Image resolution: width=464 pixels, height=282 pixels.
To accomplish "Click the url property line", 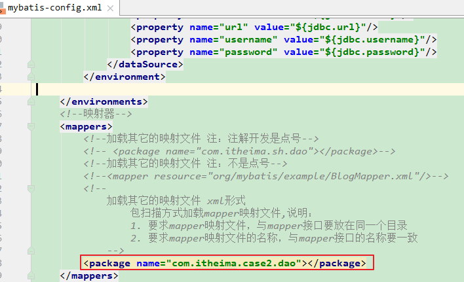I will tap(254, 27).
